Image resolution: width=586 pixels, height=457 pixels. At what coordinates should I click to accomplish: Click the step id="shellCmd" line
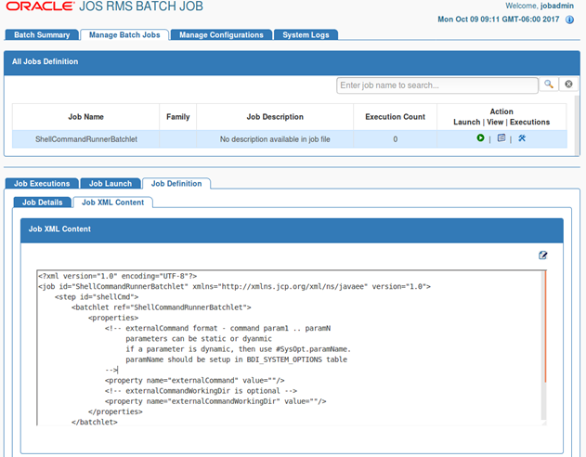pos(97,297)
